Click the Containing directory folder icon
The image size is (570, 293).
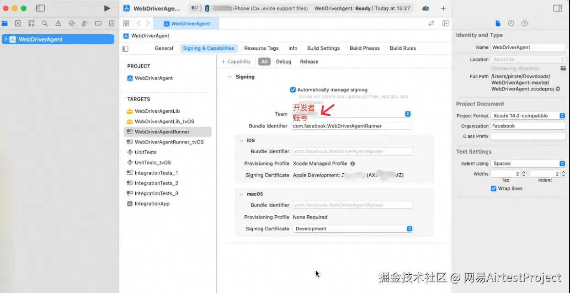pyautogui.click(x=563, y=68)
